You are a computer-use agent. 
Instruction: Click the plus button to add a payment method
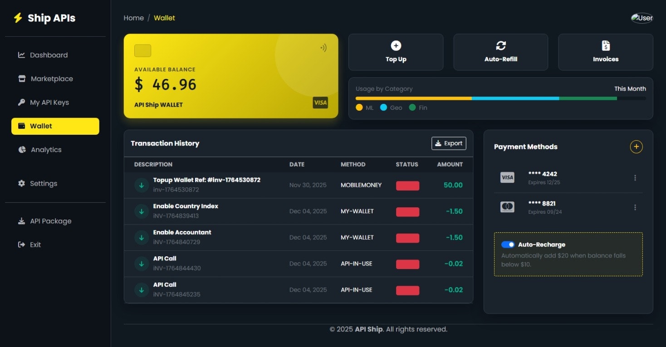point(636,147)
